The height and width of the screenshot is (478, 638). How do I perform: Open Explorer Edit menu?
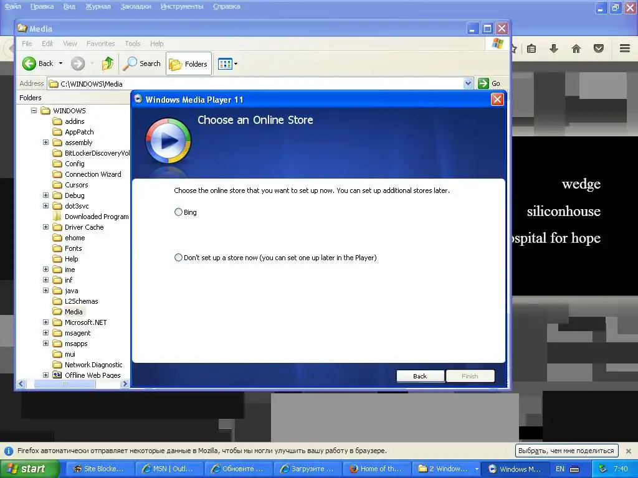click(47, 44)
